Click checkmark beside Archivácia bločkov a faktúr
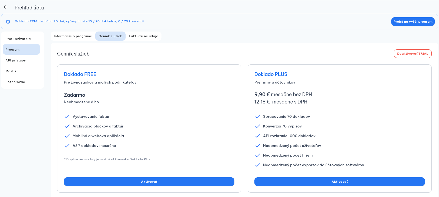The height and width of the screenshot is (197, 439). [67, 126]
